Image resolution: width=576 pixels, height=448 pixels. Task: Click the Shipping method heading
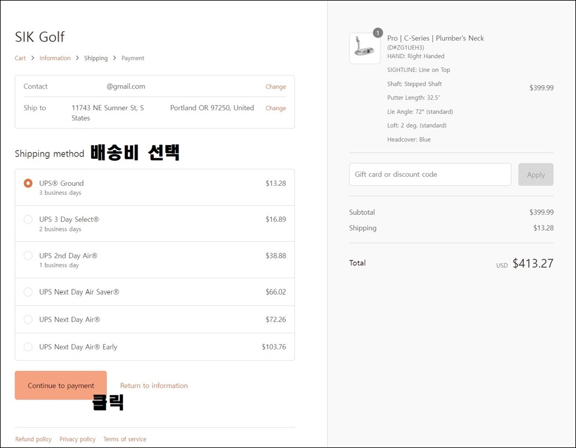pyautogui.click(x=50, y=154)
